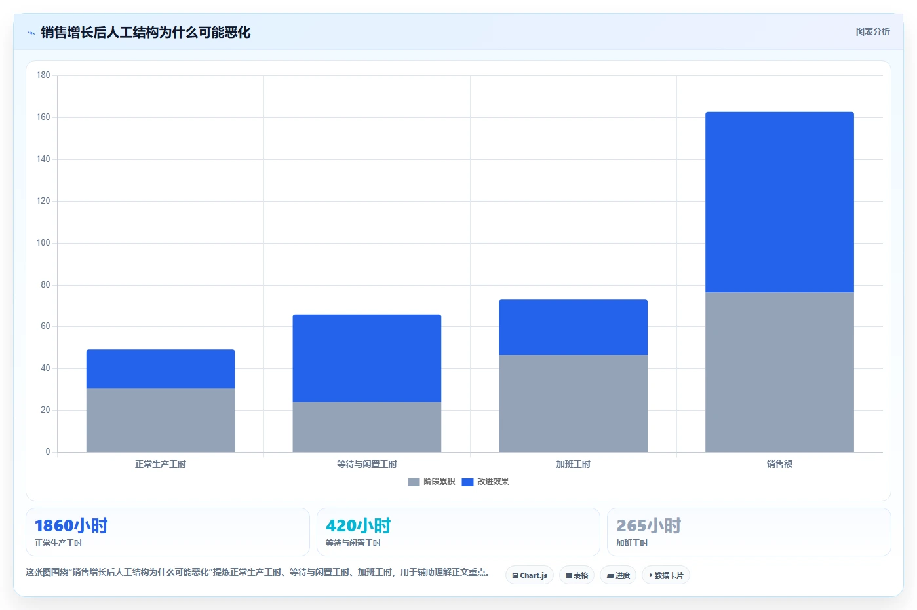Viewport: 917px width, 610px height.
Task: Click the 销售额 x-axis label
Action: (780, 464)
